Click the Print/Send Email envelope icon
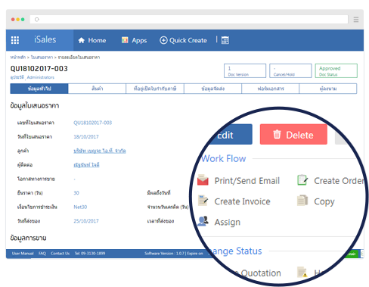 tap(203, 180)
